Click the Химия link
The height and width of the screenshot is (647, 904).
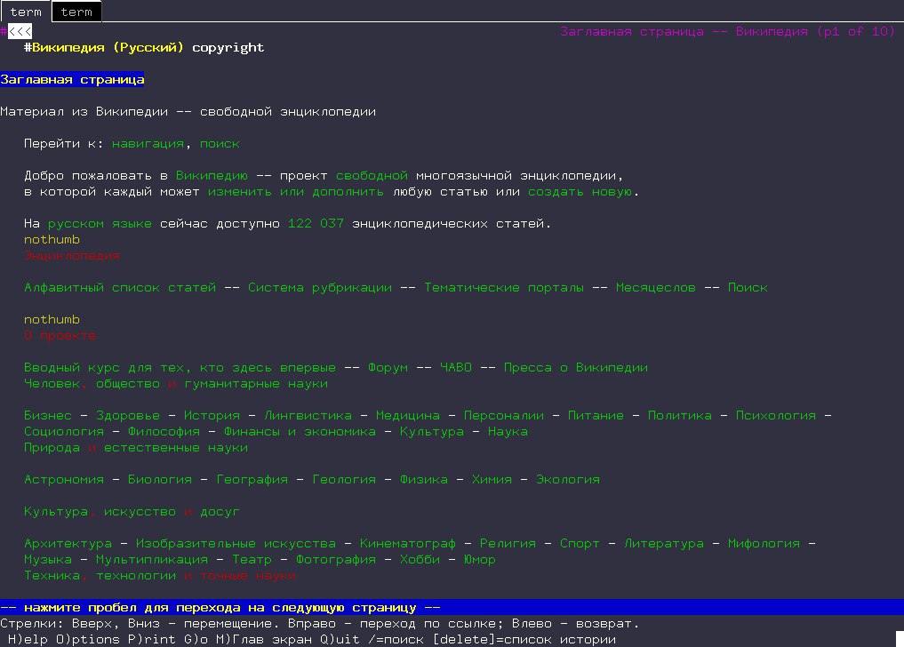coord(492,479)
